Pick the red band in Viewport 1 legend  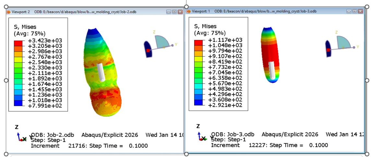pyautogui.click(x=198, y=43)
